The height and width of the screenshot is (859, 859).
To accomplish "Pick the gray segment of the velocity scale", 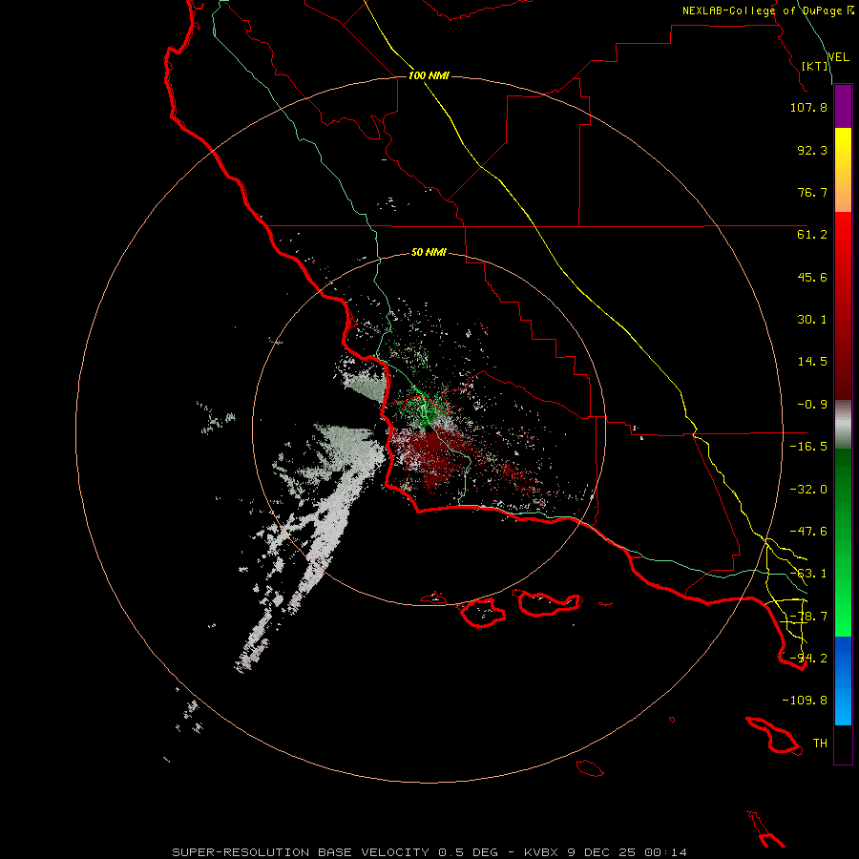I will 843,426.
